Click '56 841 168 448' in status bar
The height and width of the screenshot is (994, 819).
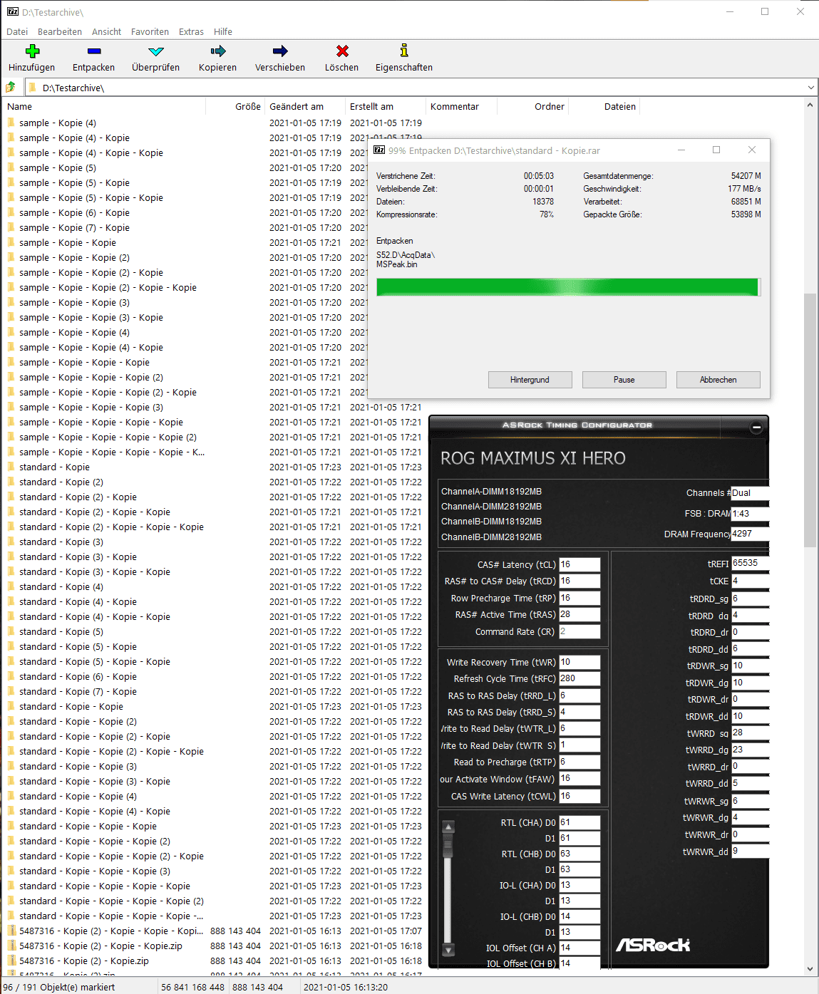point(192,987)
